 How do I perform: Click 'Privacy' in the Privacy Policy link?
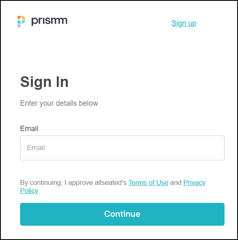point(194,182)
